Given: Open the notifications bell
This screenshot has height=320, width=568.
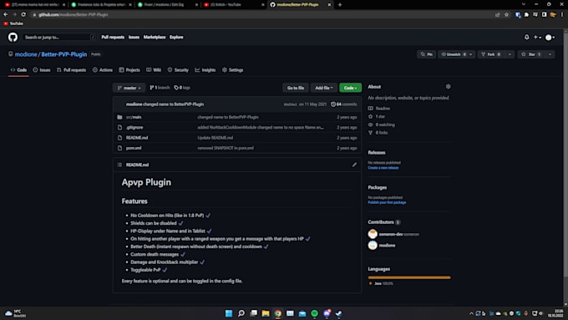Looking at the screenshot, I should tap(527, 37).
